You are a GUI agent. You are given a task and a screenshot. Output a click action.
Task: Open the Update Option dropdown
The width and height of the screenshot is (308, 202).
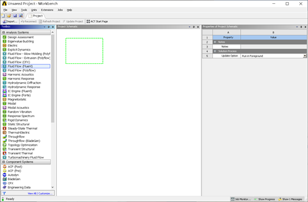(x=305, y=56)
